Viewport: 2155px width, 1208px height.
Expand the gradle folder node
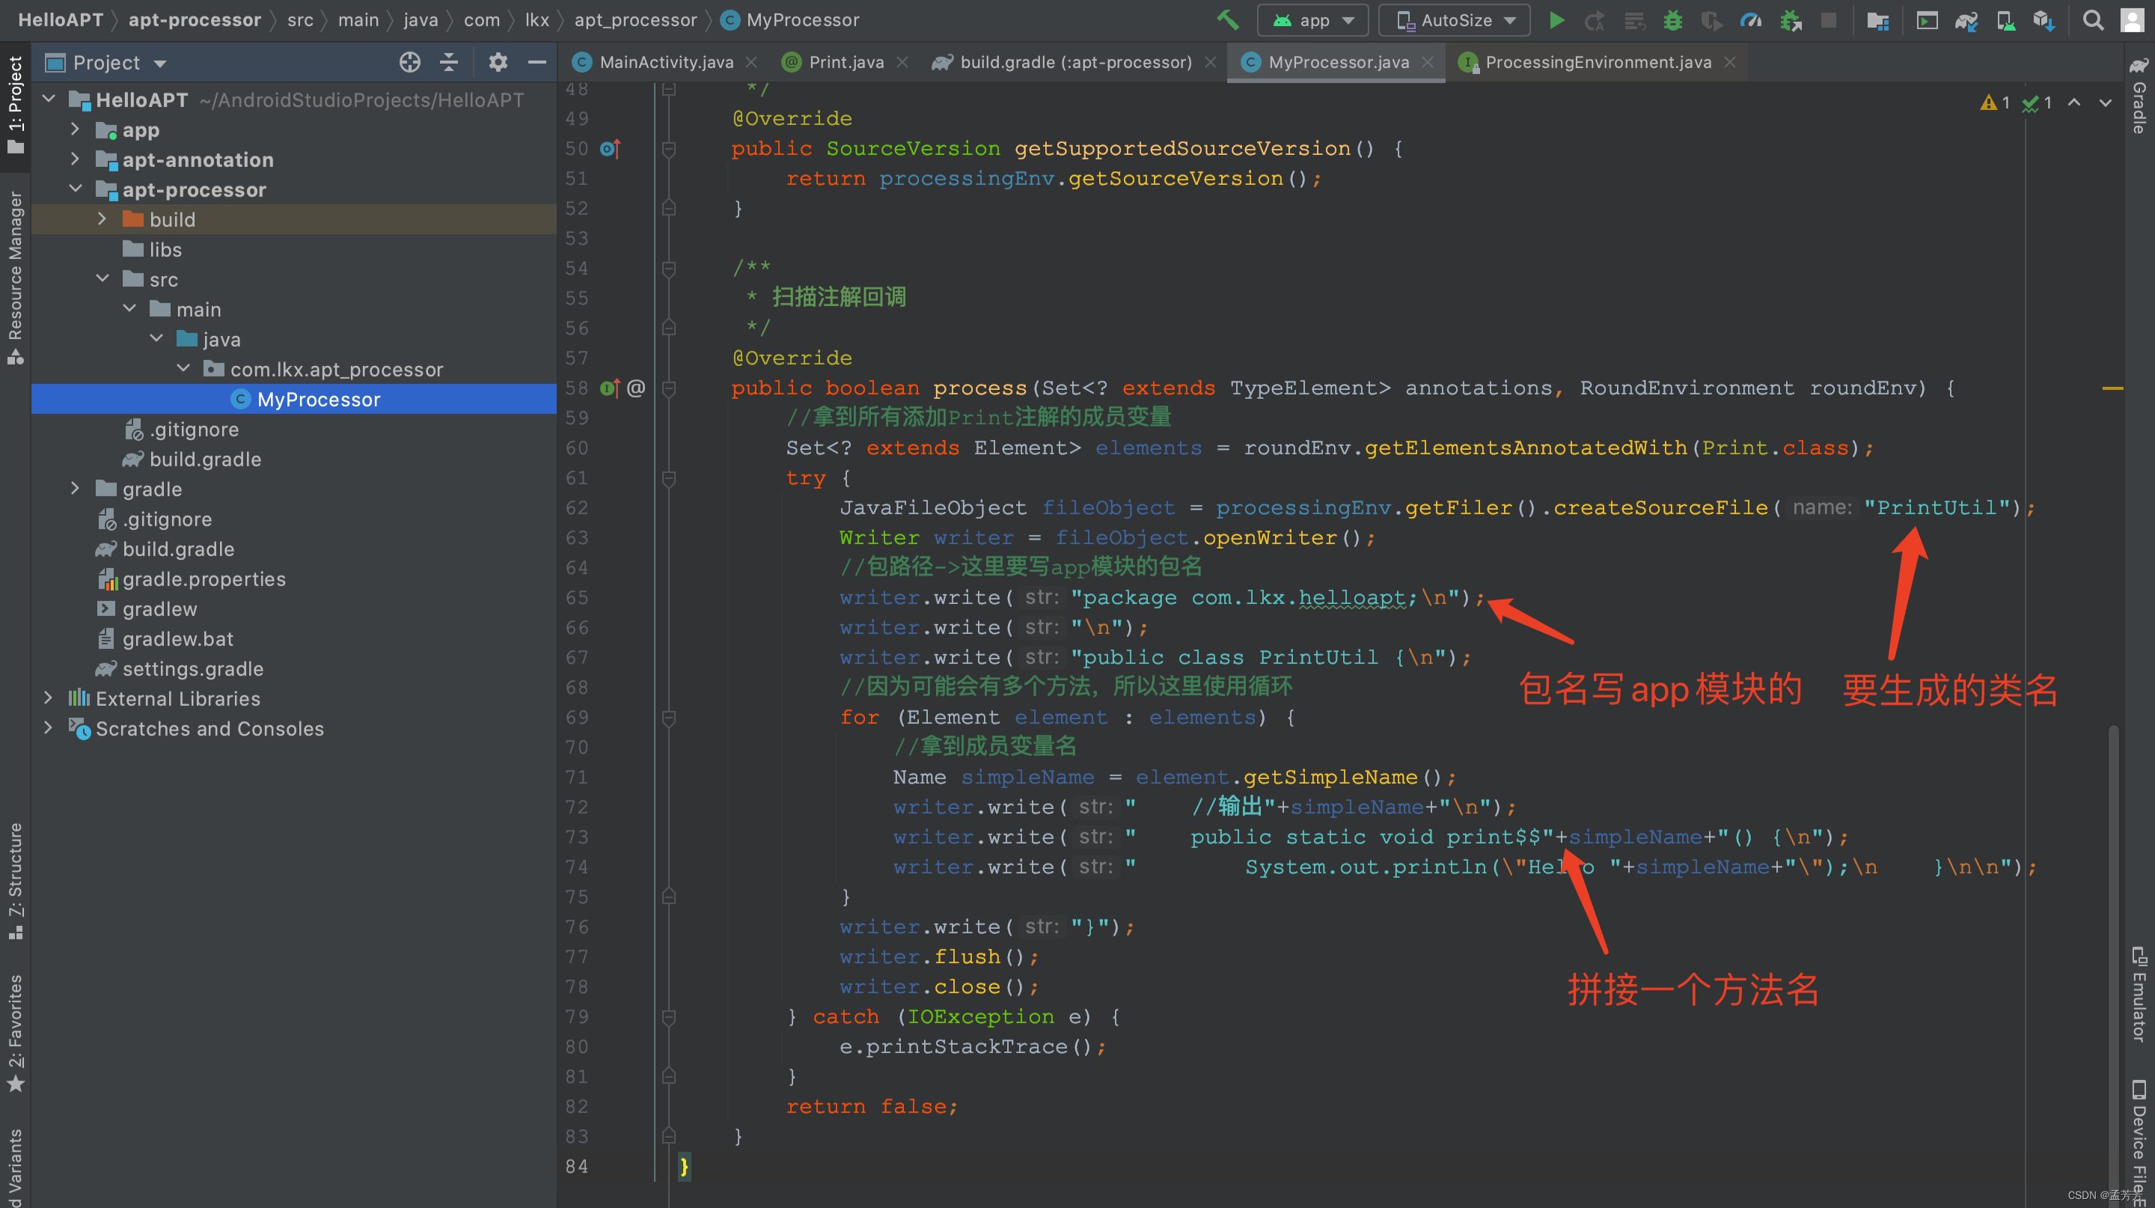[76, 489]
